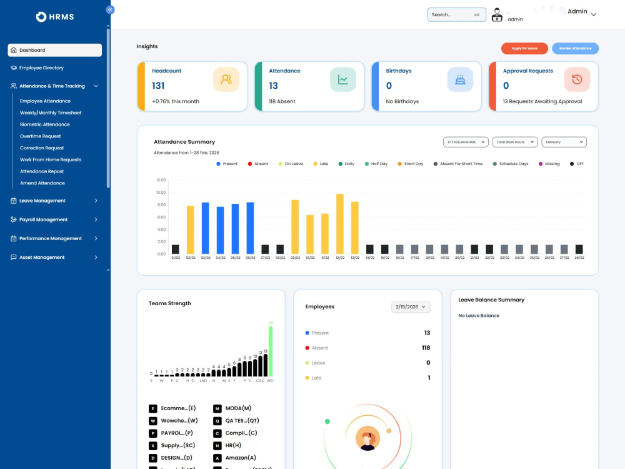625x469 pixels.
Task: Click the MODA (M) team icon
Action: coord(217,408)
